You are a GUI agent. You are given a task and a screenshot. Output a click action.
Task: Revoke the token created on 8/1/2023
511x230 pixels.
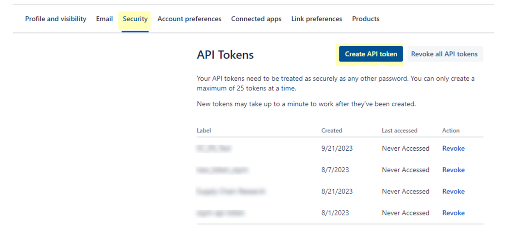tap(453, 213)
